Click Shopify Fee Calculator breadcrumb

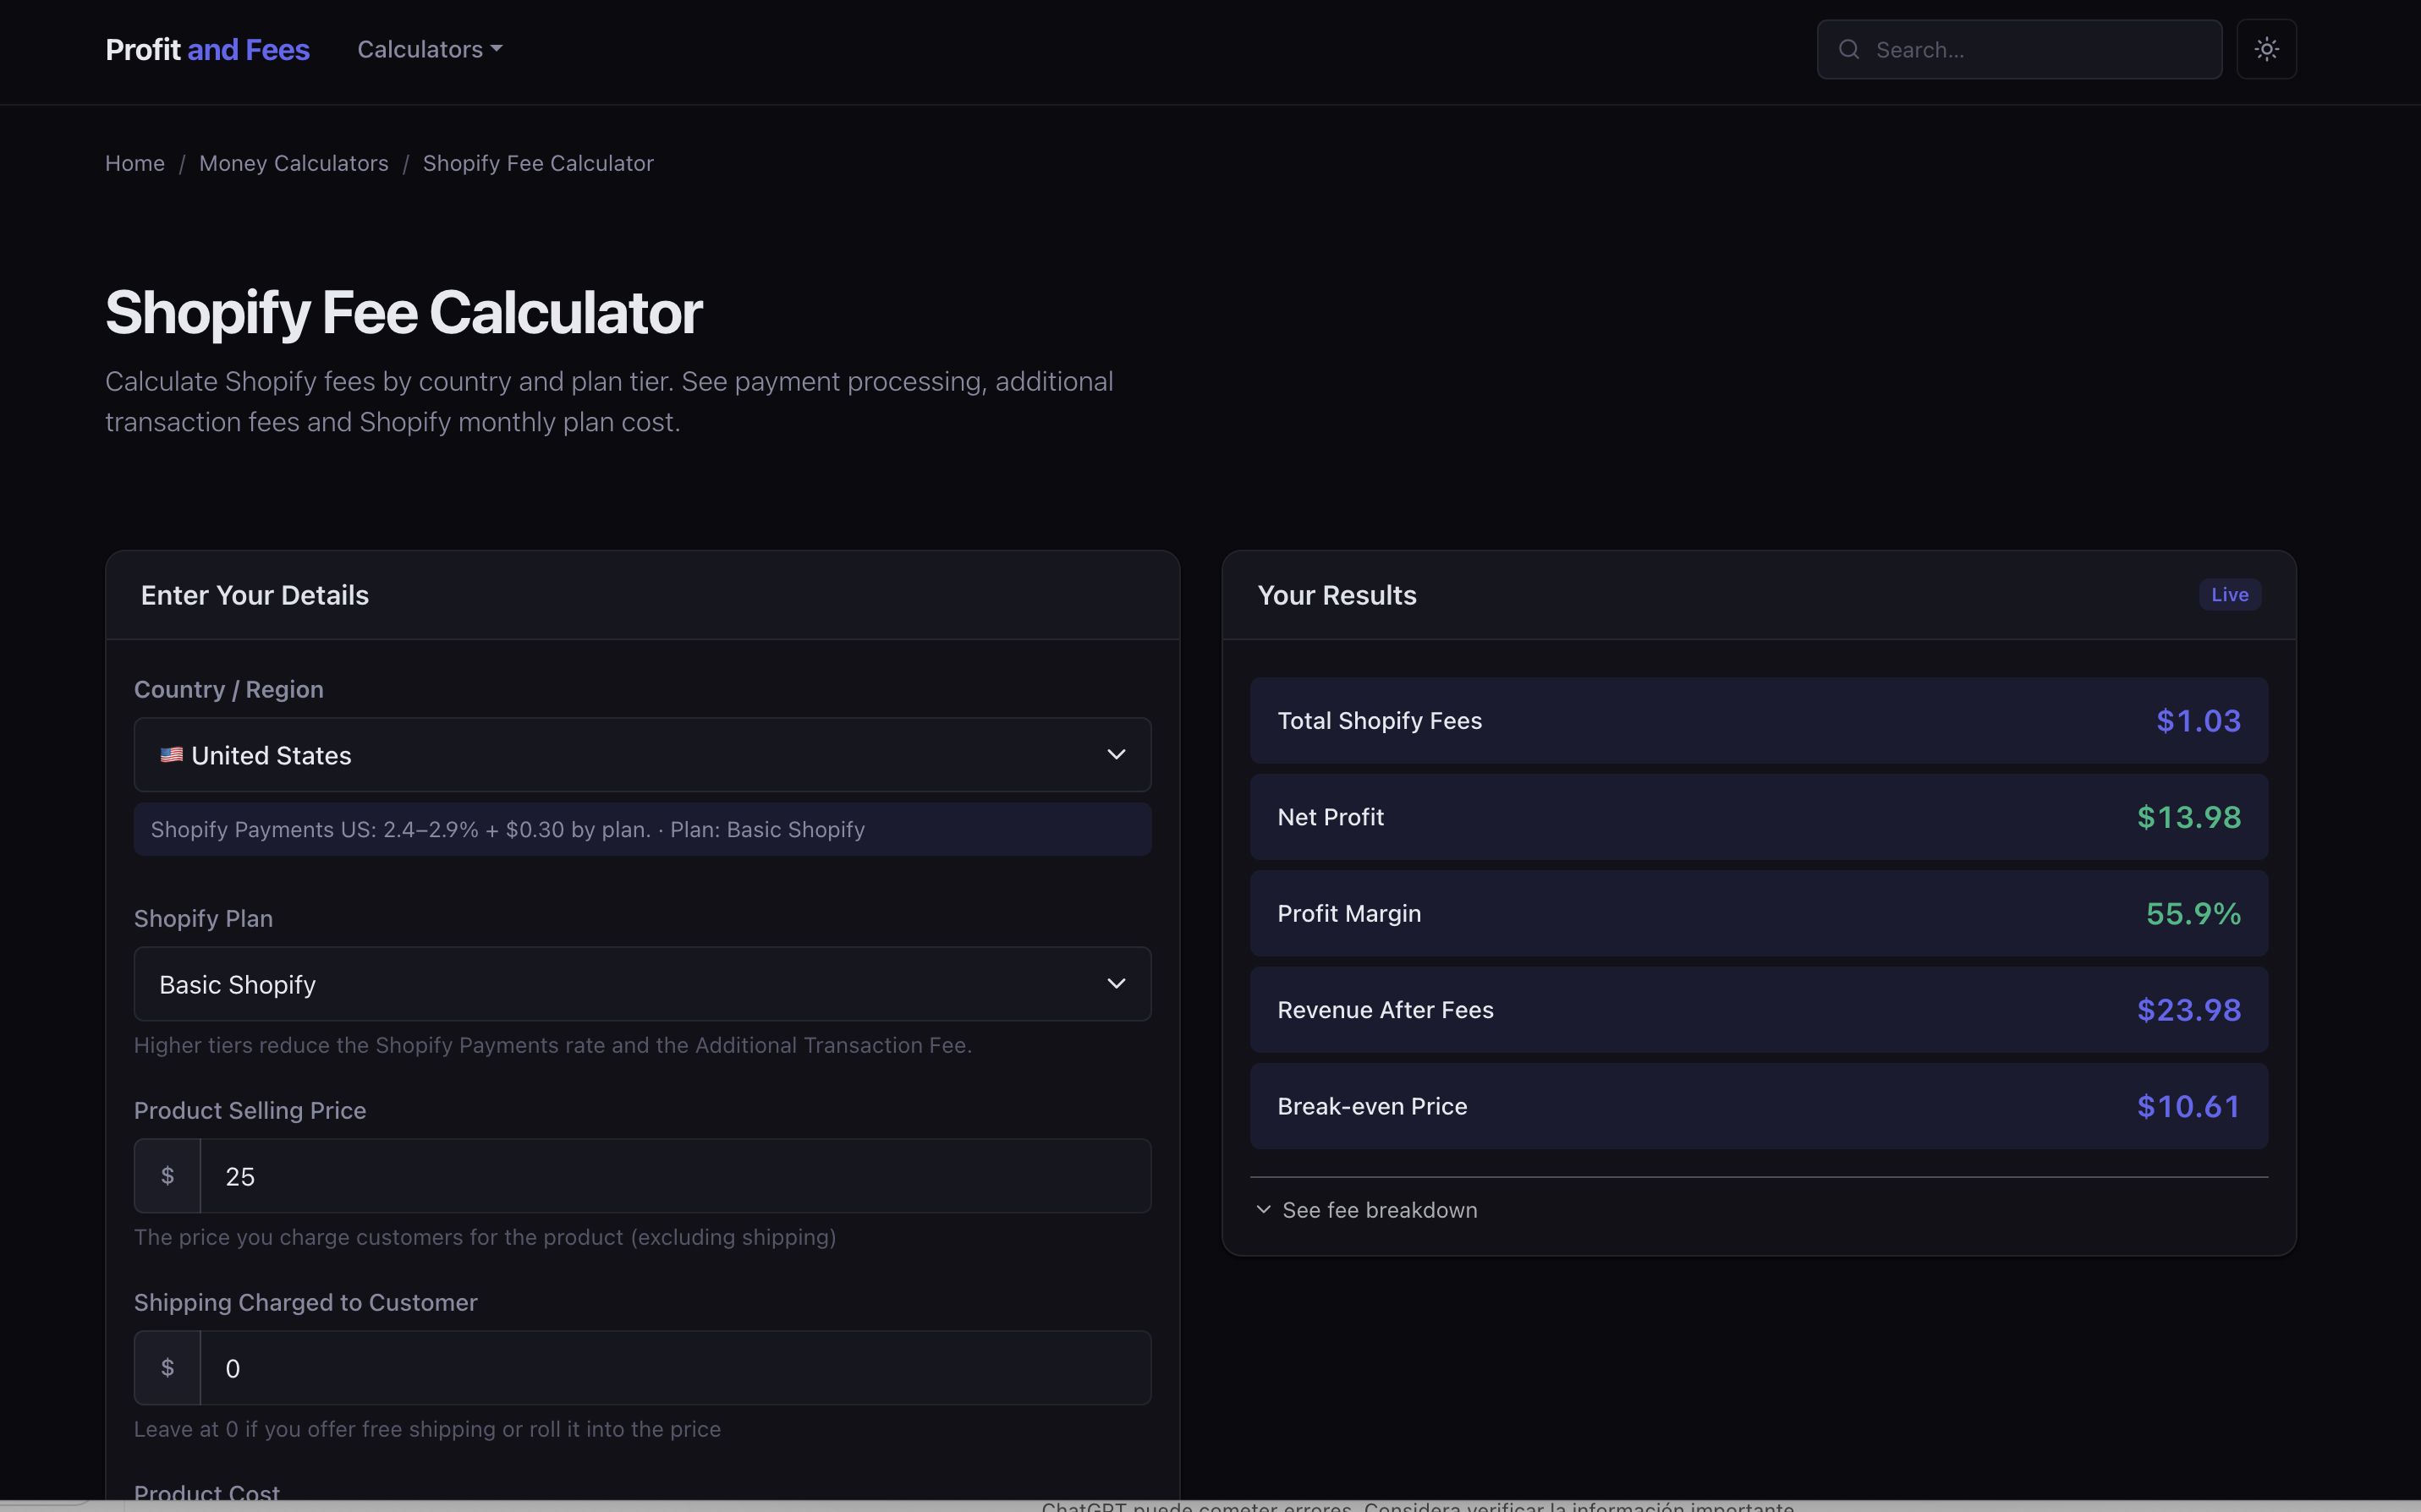(x=538, y=163)
